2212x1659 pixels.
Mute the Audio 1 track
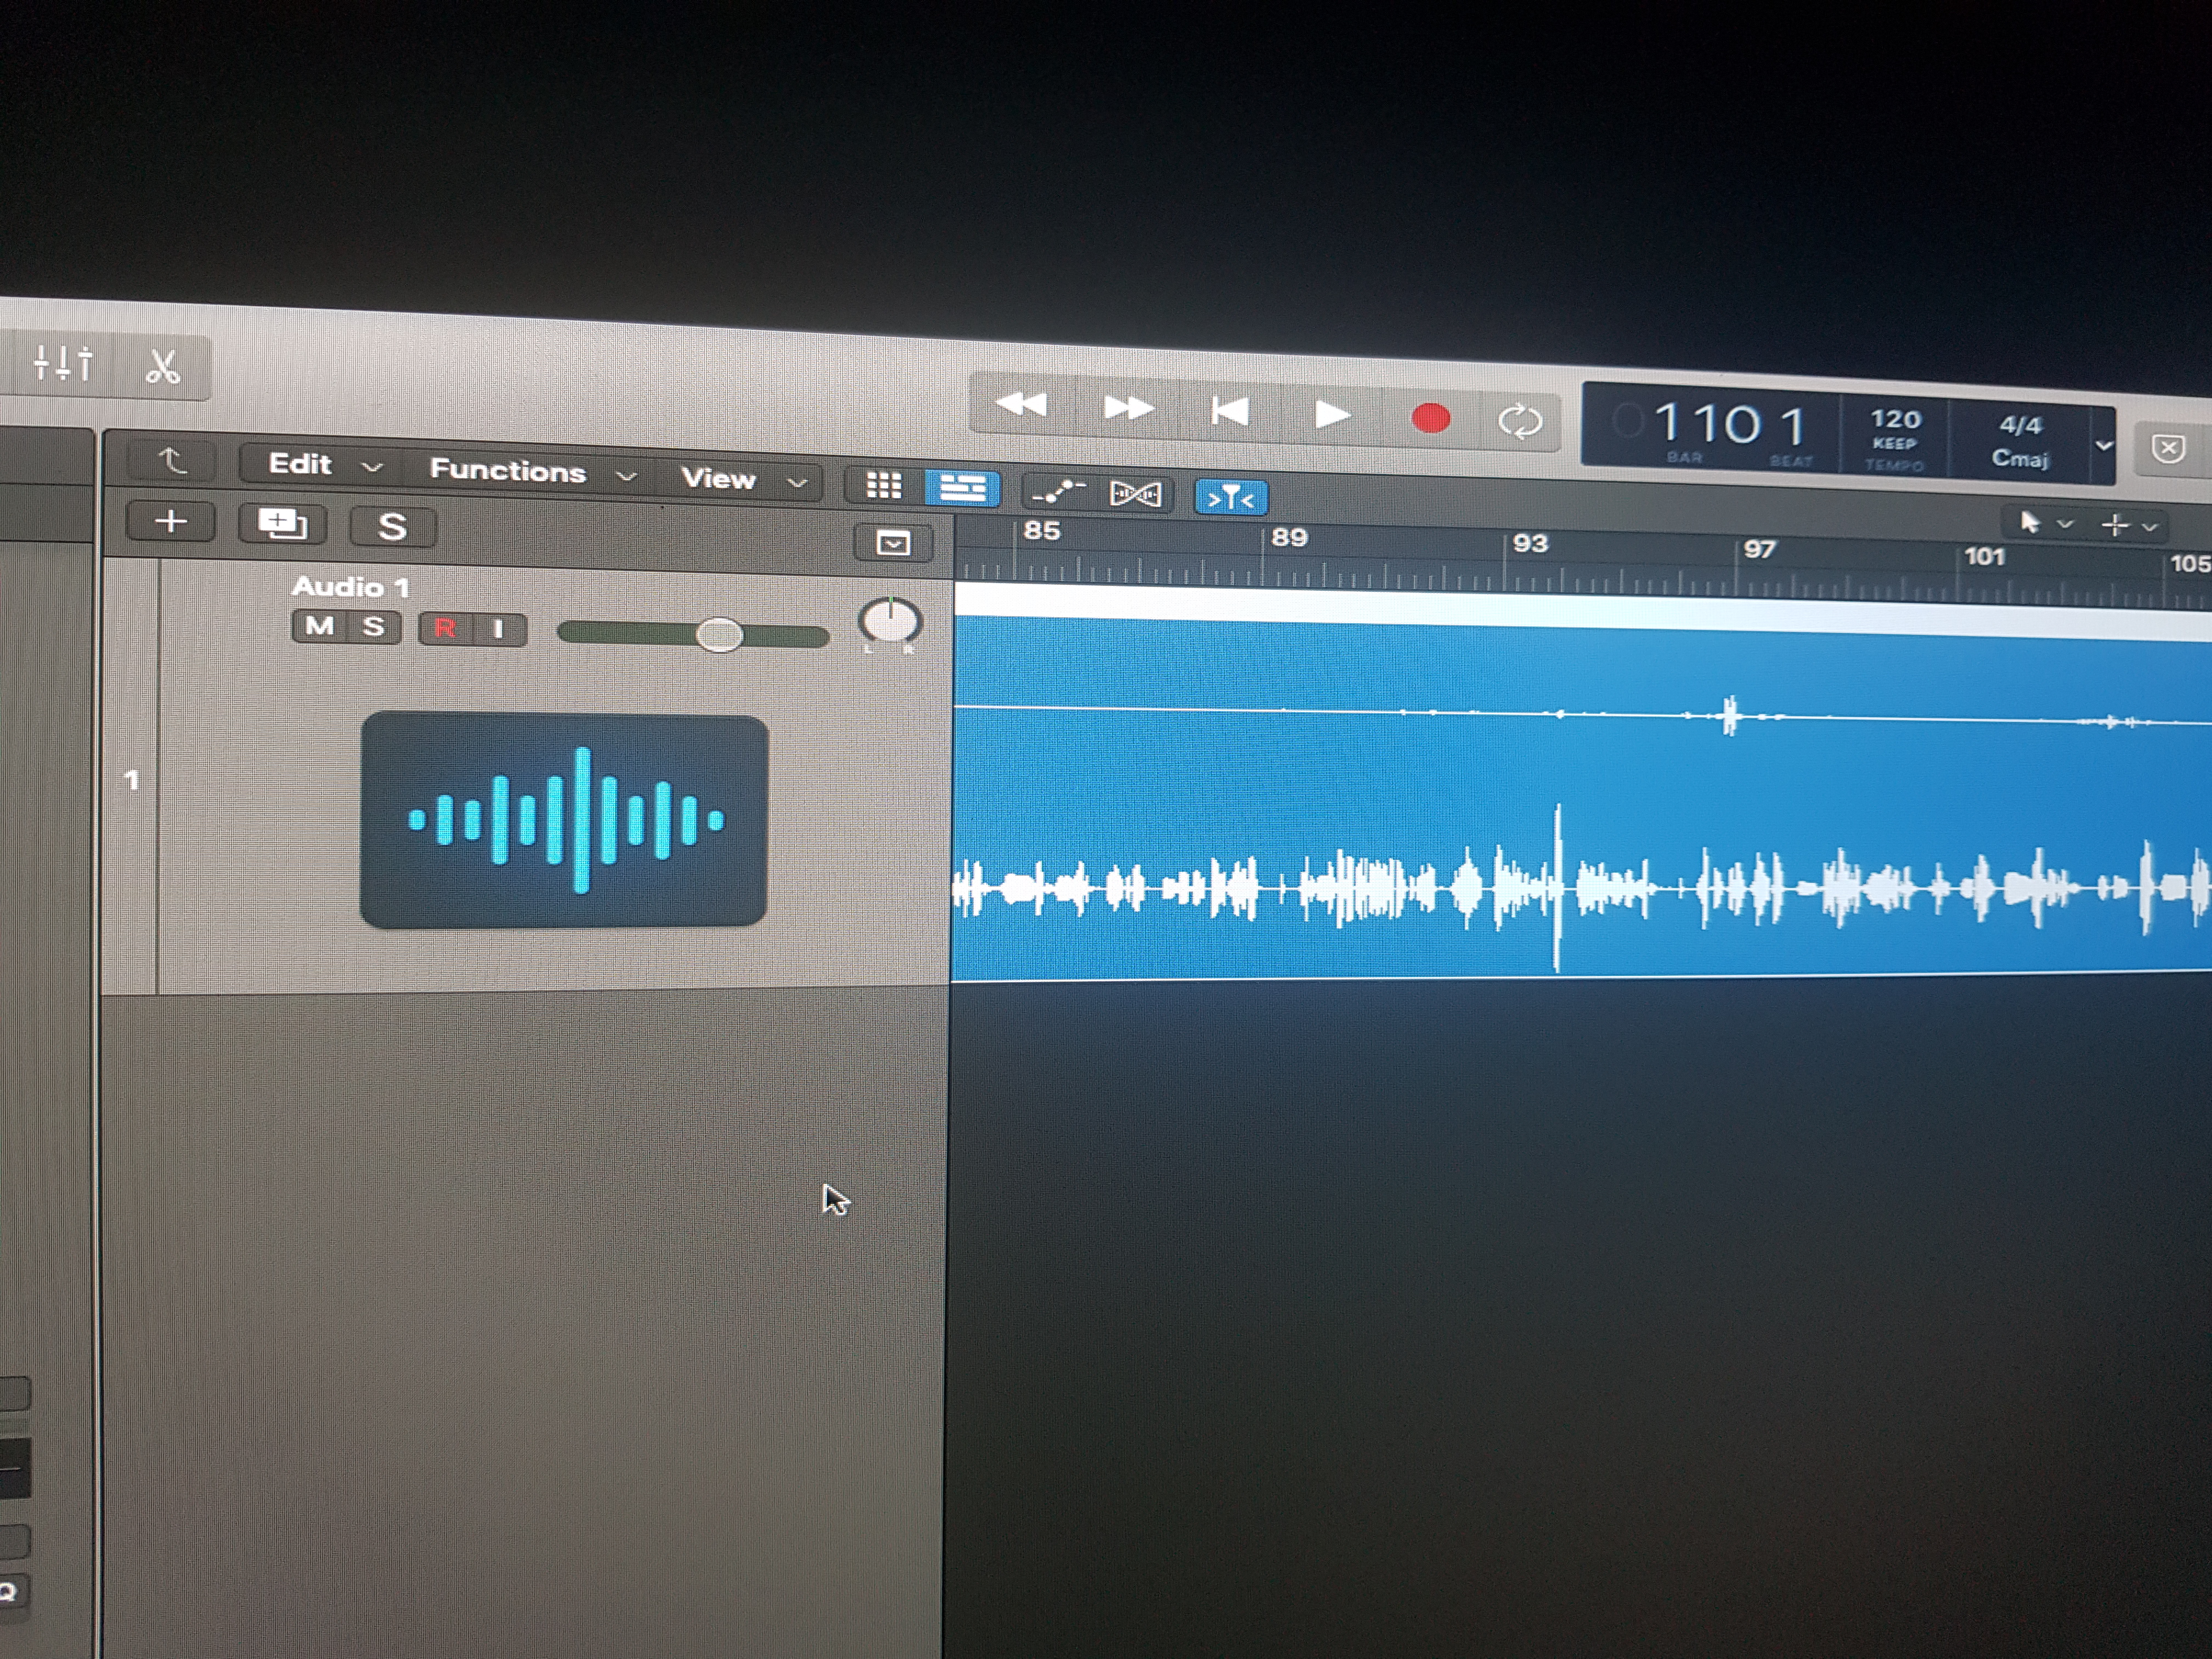click(319, 626)
